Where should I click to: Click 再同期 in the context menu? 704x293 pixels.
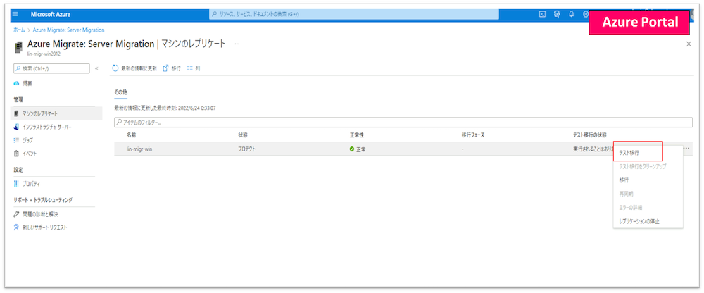click(x=626, y=194)
